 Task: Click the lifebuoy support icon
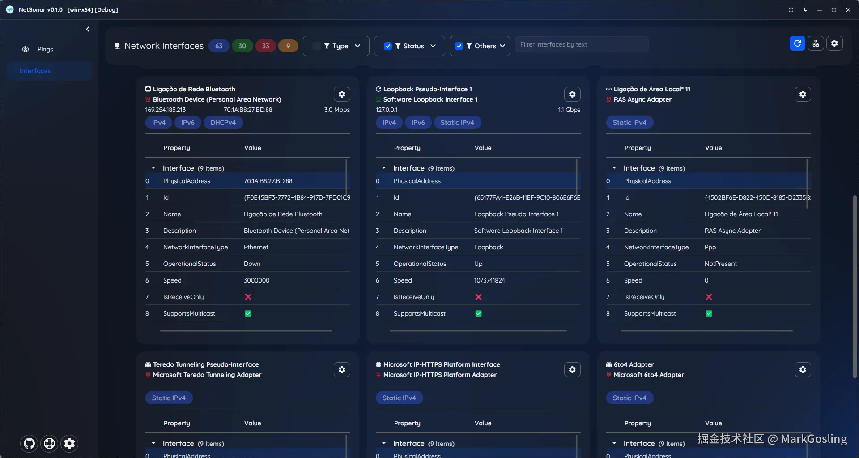click(49, 444)
